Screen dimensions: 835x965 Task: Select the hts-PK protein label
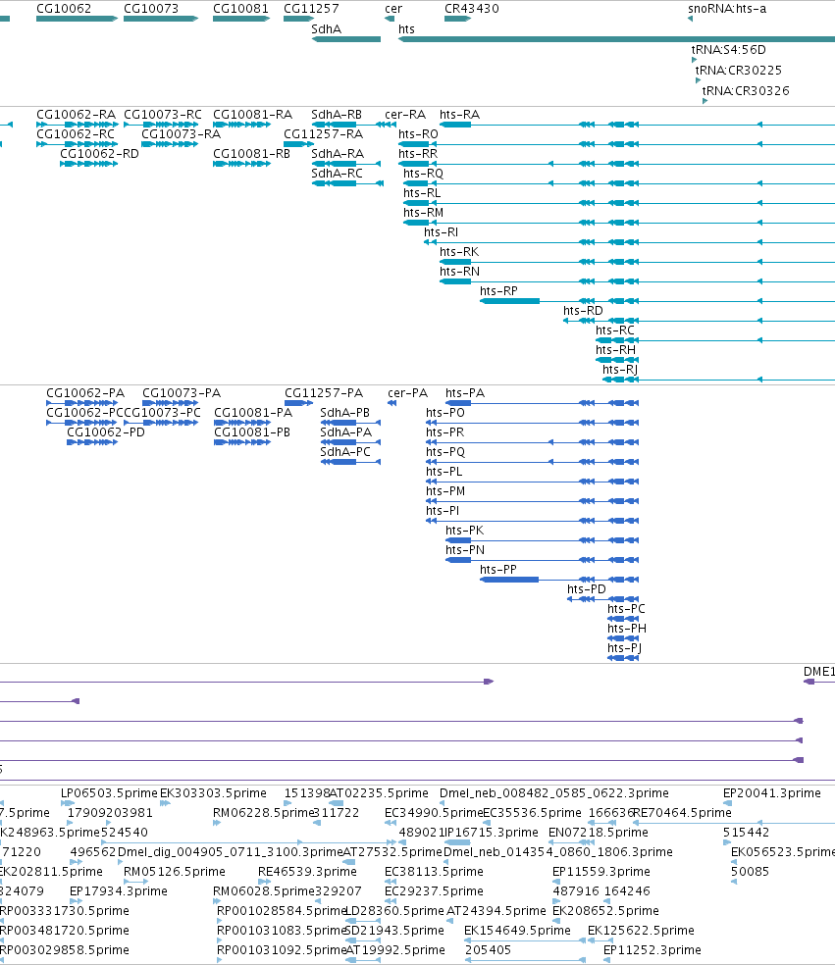(x=465, y=531)
